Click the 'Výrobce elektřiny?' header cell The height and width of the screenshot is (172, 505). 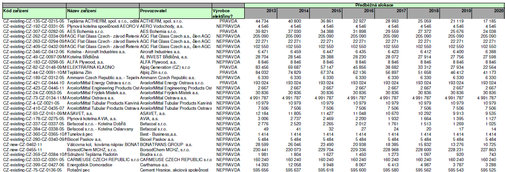coord(228,13)
